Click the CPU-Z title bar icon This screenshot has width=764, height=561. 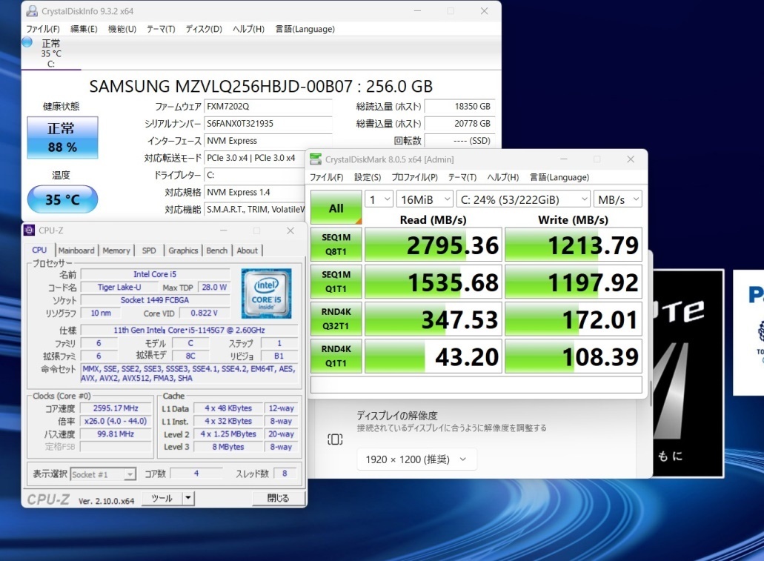click(29, 230)
